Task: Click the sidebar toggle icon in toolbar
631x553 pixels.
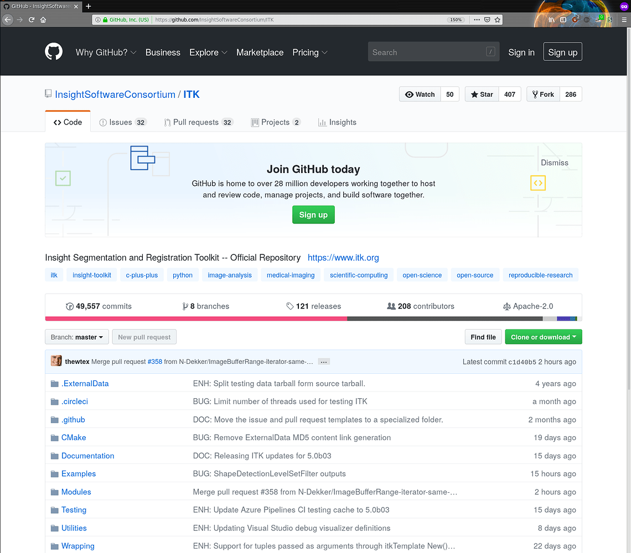Action: (x=563, y=19)
